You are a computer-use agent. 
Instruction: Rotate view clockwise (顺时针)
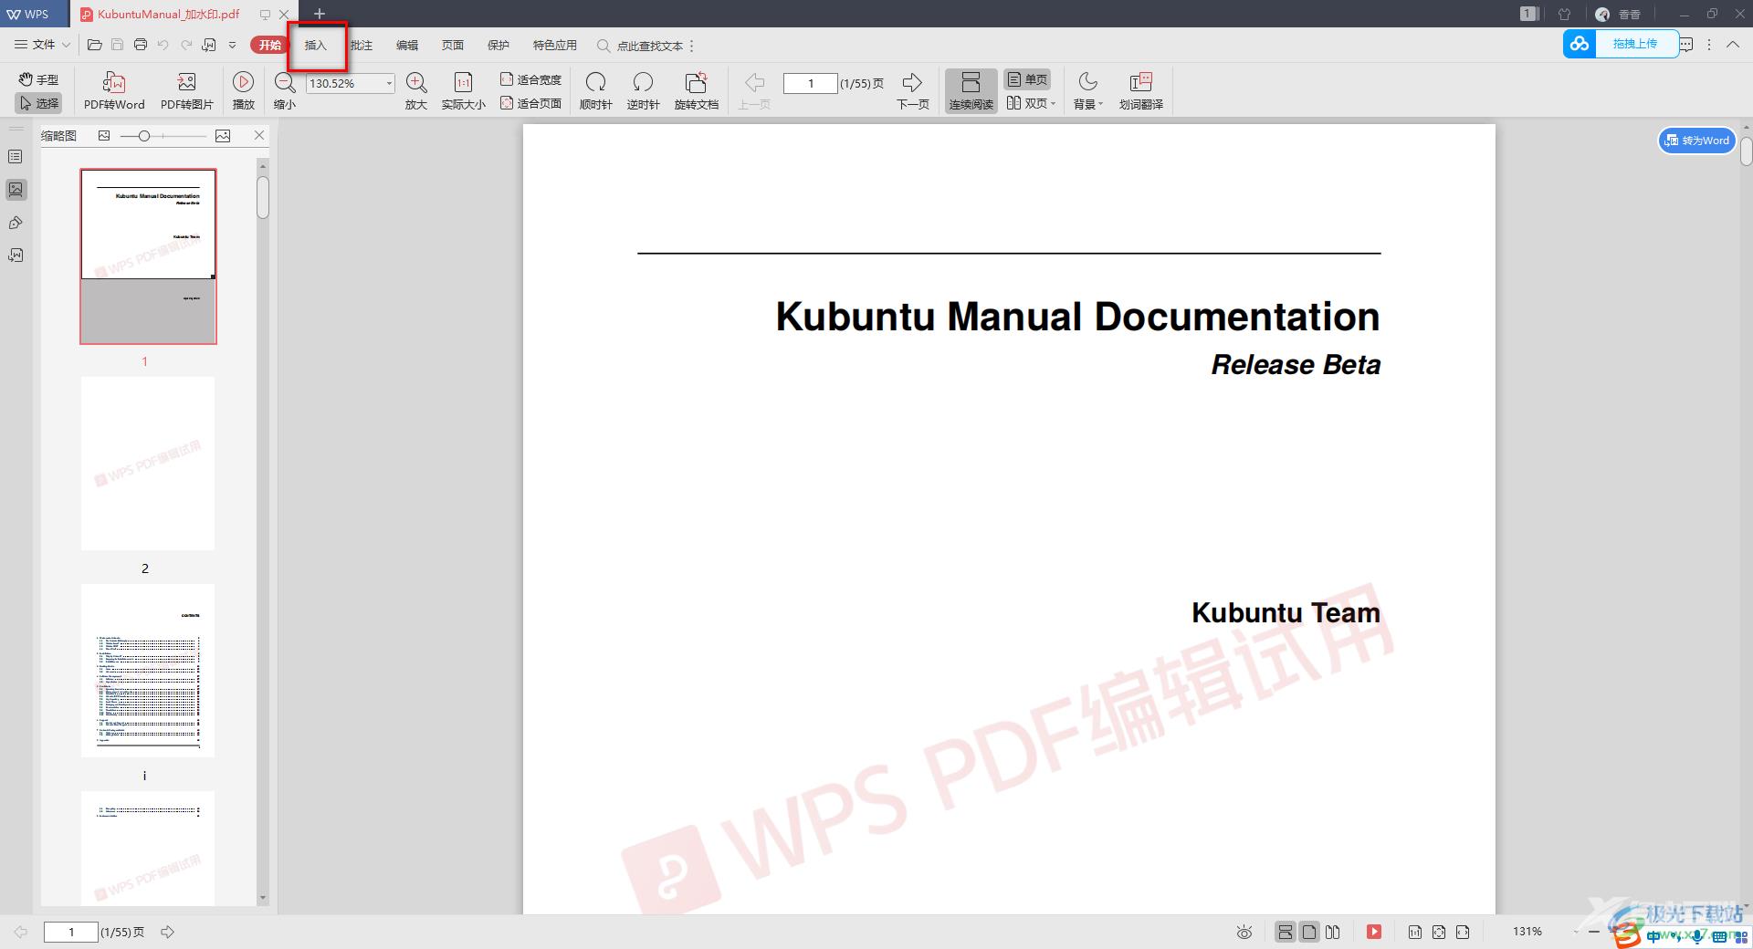595,91
